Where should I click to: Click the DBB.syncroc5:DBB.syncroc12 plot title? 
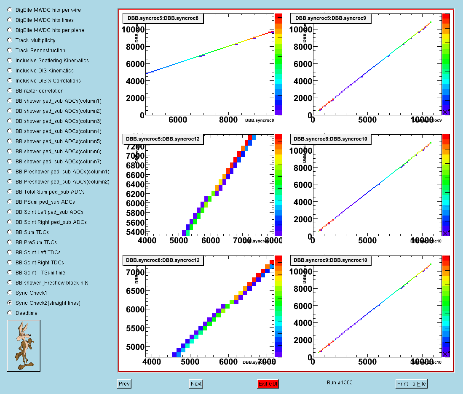(x=163, y=139)
